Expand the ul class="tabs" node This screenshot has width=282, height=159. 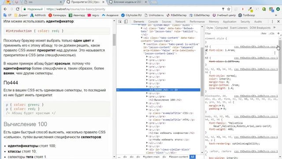coord(142,28)
